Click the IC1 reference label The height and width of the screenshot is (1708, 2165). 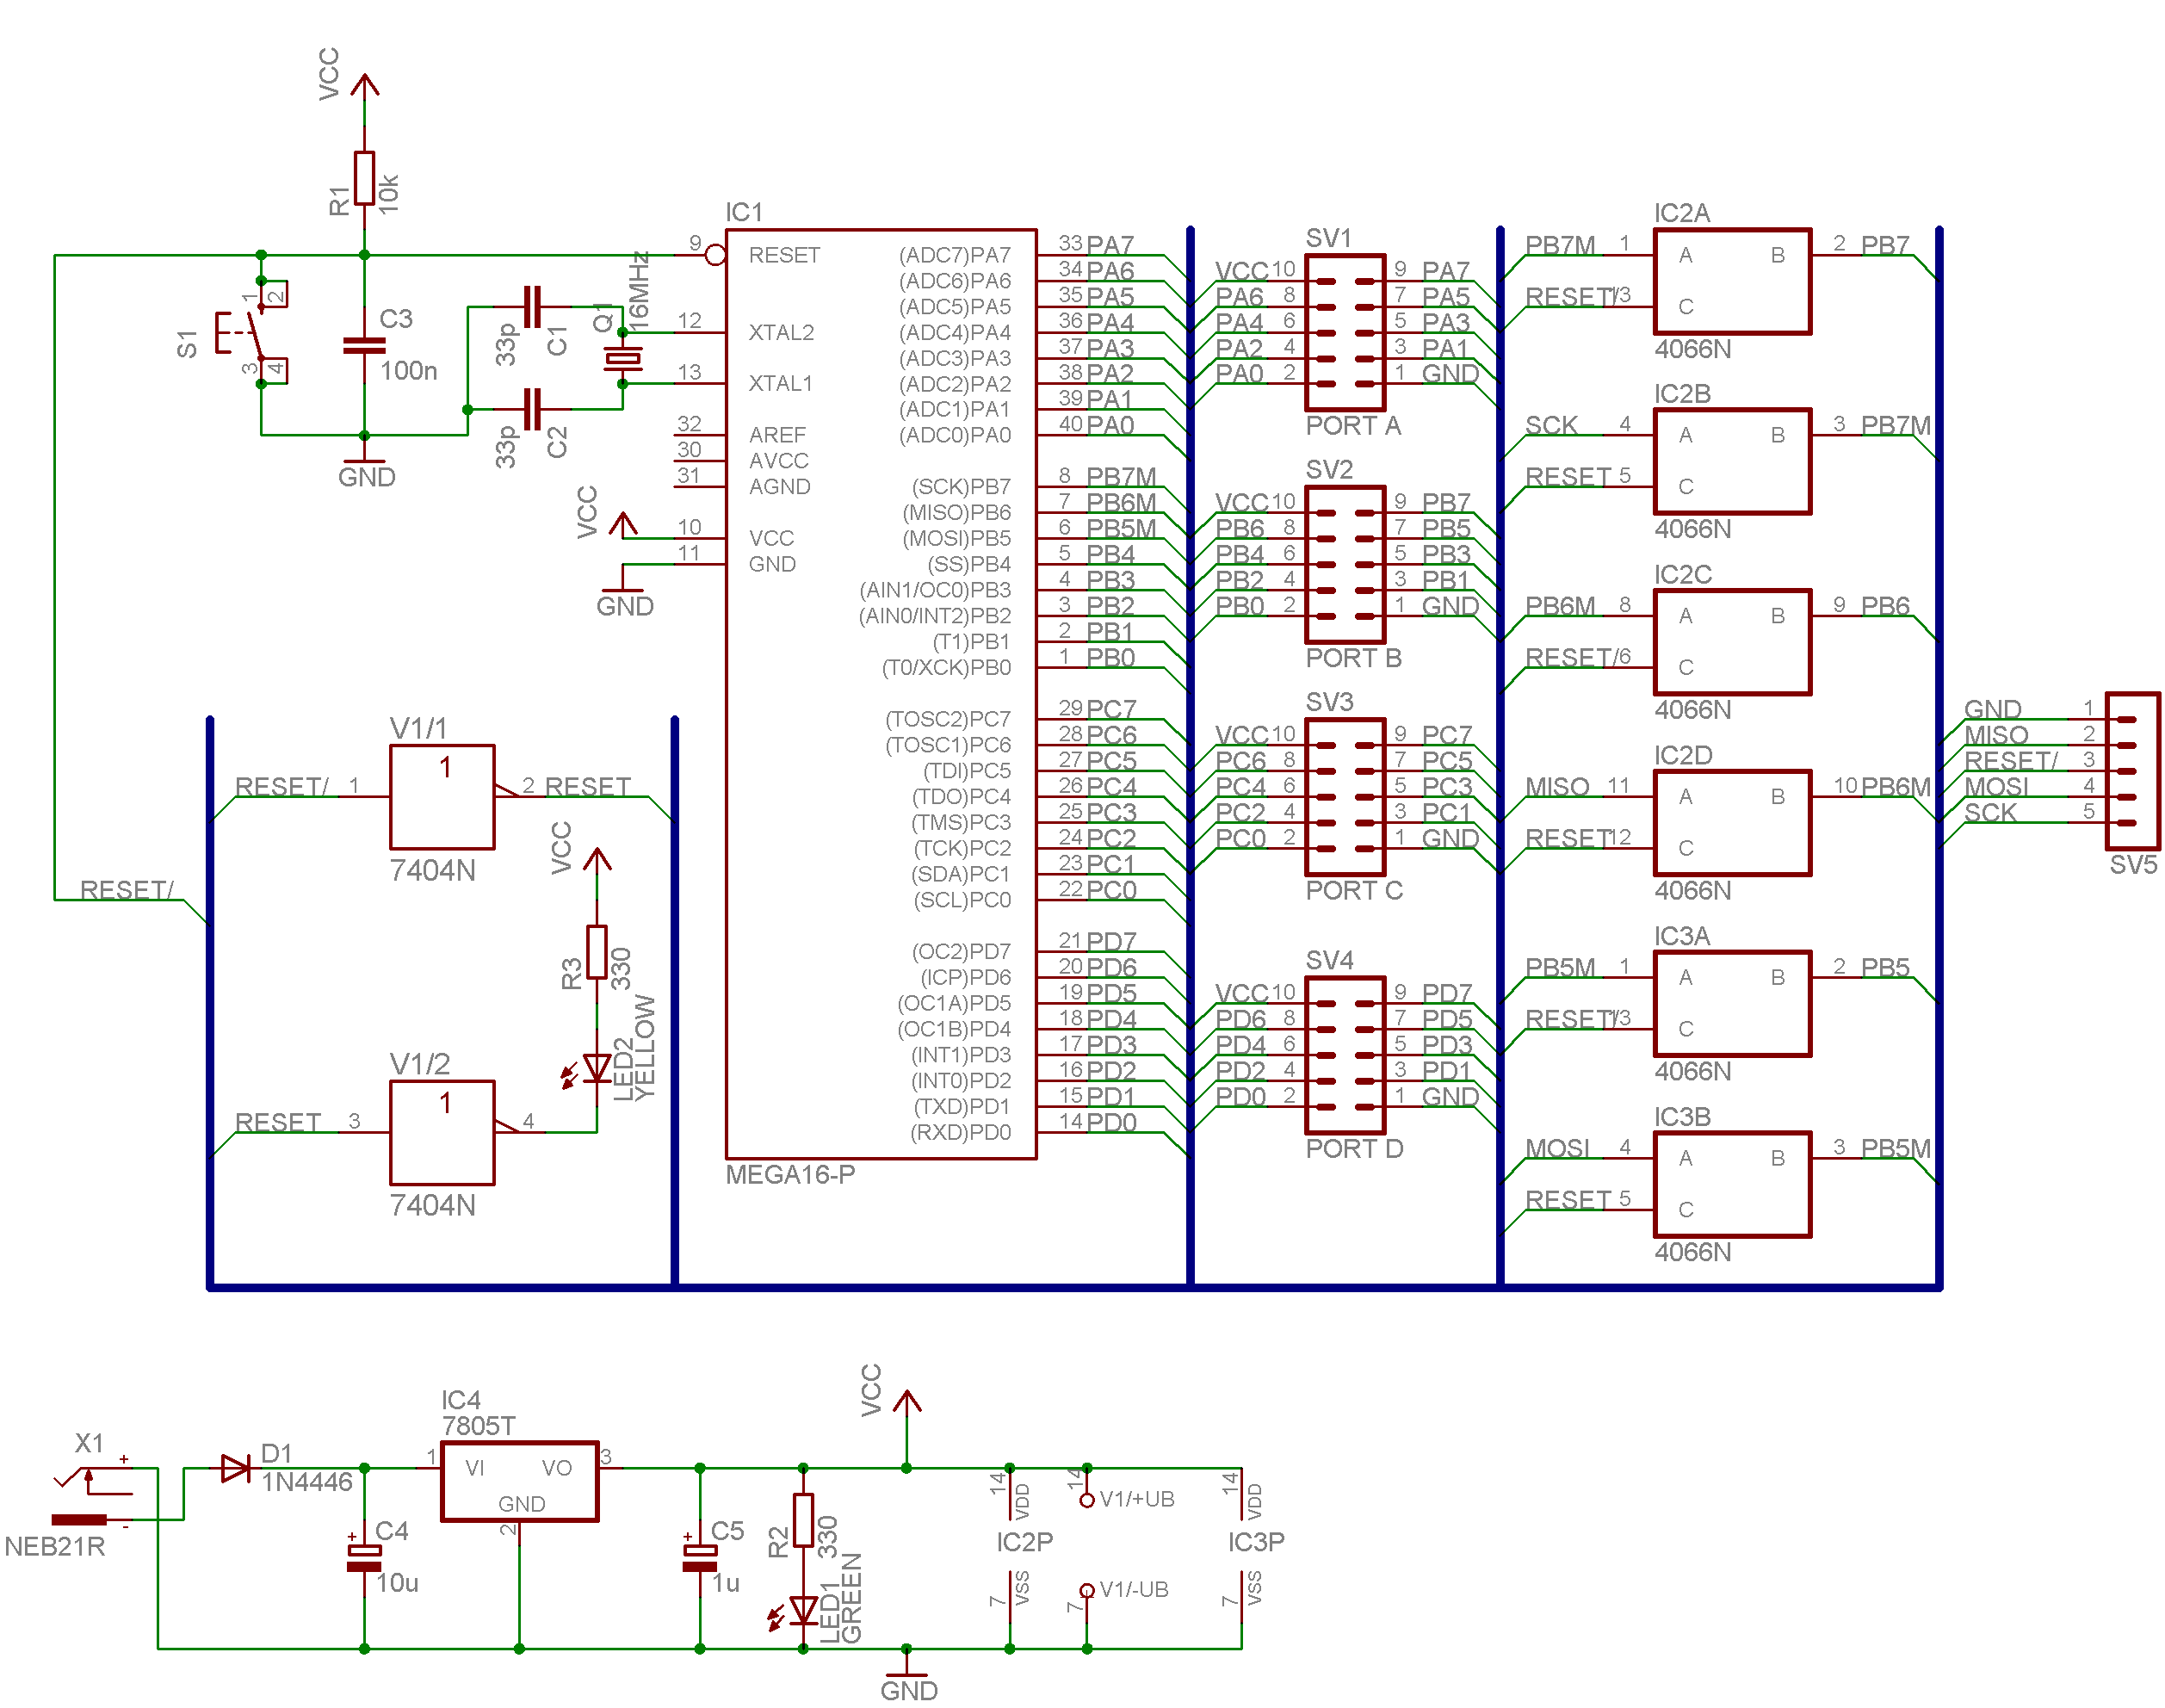click(743, 212)
